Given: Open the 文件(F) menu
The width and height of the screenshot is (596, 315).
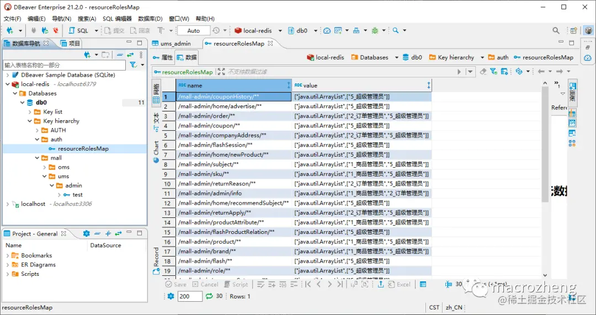Looking at the screenshot, I should [13, 19].
